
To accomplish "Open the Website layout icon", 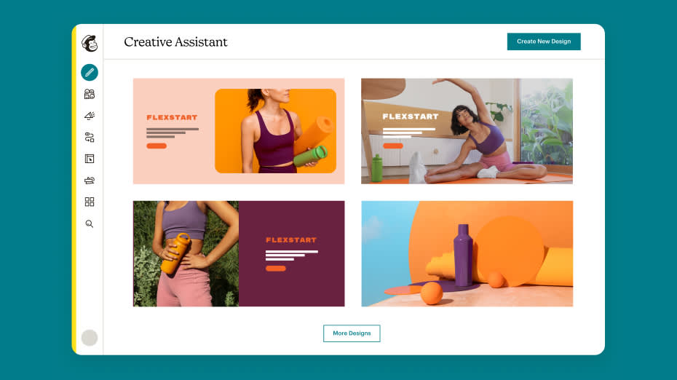I will pyautogui.click(x=90, y=159).
